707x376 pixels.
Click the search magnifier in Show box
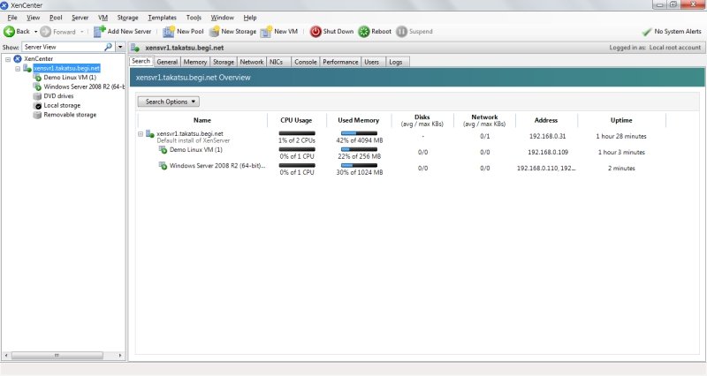108,47
